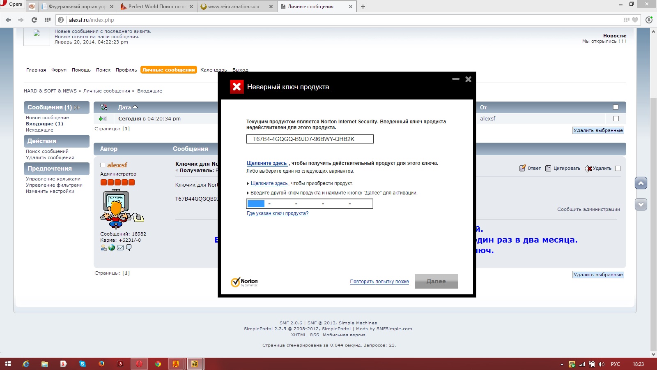Open Новое сообщение in the sidebar
The height and width of the screenshot is (370, 657).
(47, 118)
